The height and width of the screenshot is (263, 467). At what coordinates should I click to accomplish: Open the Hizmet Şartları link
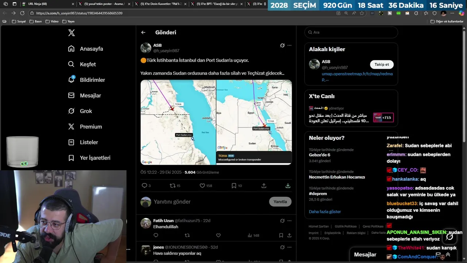319,226
